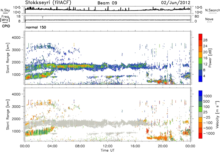The width and height of the screenshot is (220, 152).
Task: Click the green 12-16 dB Power colorbar segment
Action: (200, 61)
